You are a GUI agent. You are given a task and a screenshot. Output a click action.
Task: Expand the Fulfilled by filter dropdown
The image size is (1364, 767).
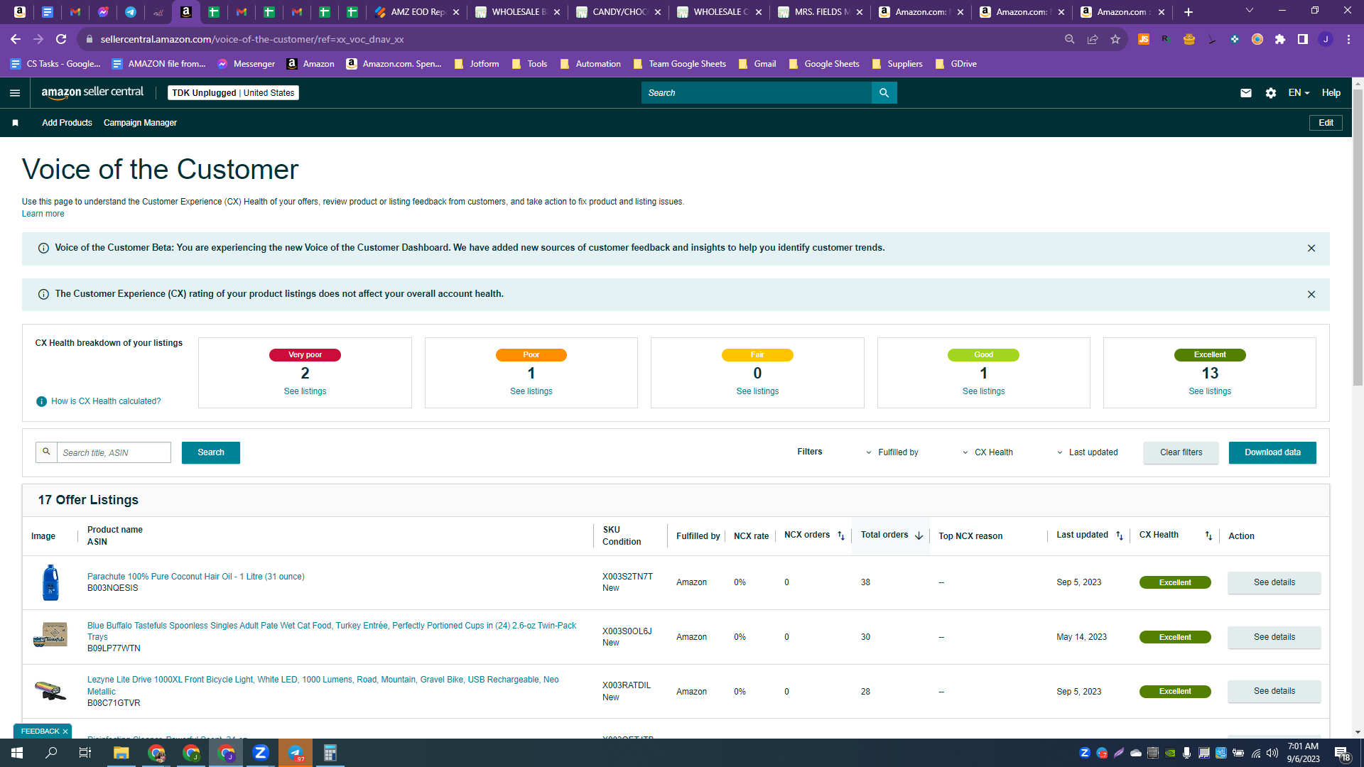[892, 453]
